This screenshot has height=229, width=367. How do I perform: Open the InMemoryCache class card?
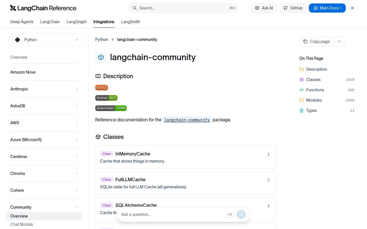pos(186,157)
